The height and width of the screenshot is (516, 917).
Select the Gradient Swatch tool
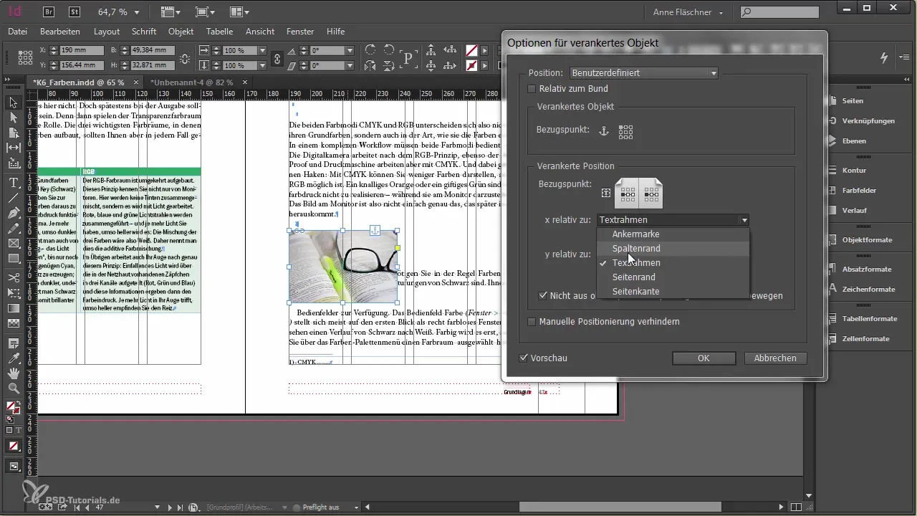tap(13, 308)
